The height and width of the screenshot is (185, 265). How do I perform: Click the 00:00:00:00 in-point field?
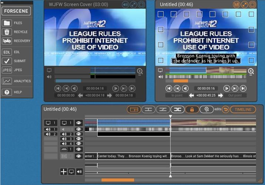tap(66, 95)
